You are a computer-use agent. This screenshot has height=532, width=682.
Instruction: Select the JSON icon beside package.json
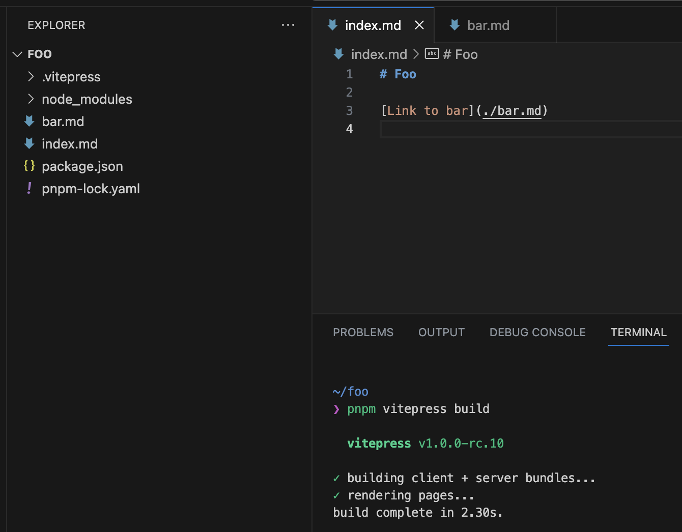pyautogui.click(x=29, y=166)
